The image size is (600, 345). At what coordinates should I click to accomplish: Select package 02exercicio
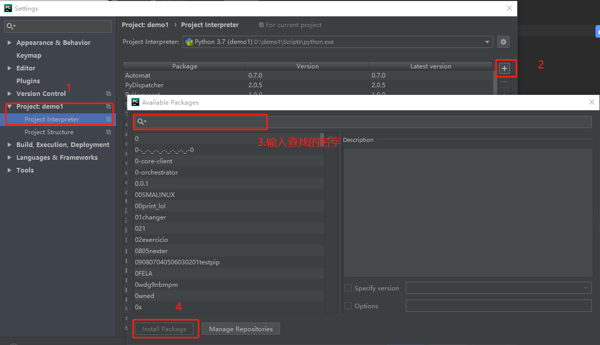pyautogui.click(x=229, y=239)
